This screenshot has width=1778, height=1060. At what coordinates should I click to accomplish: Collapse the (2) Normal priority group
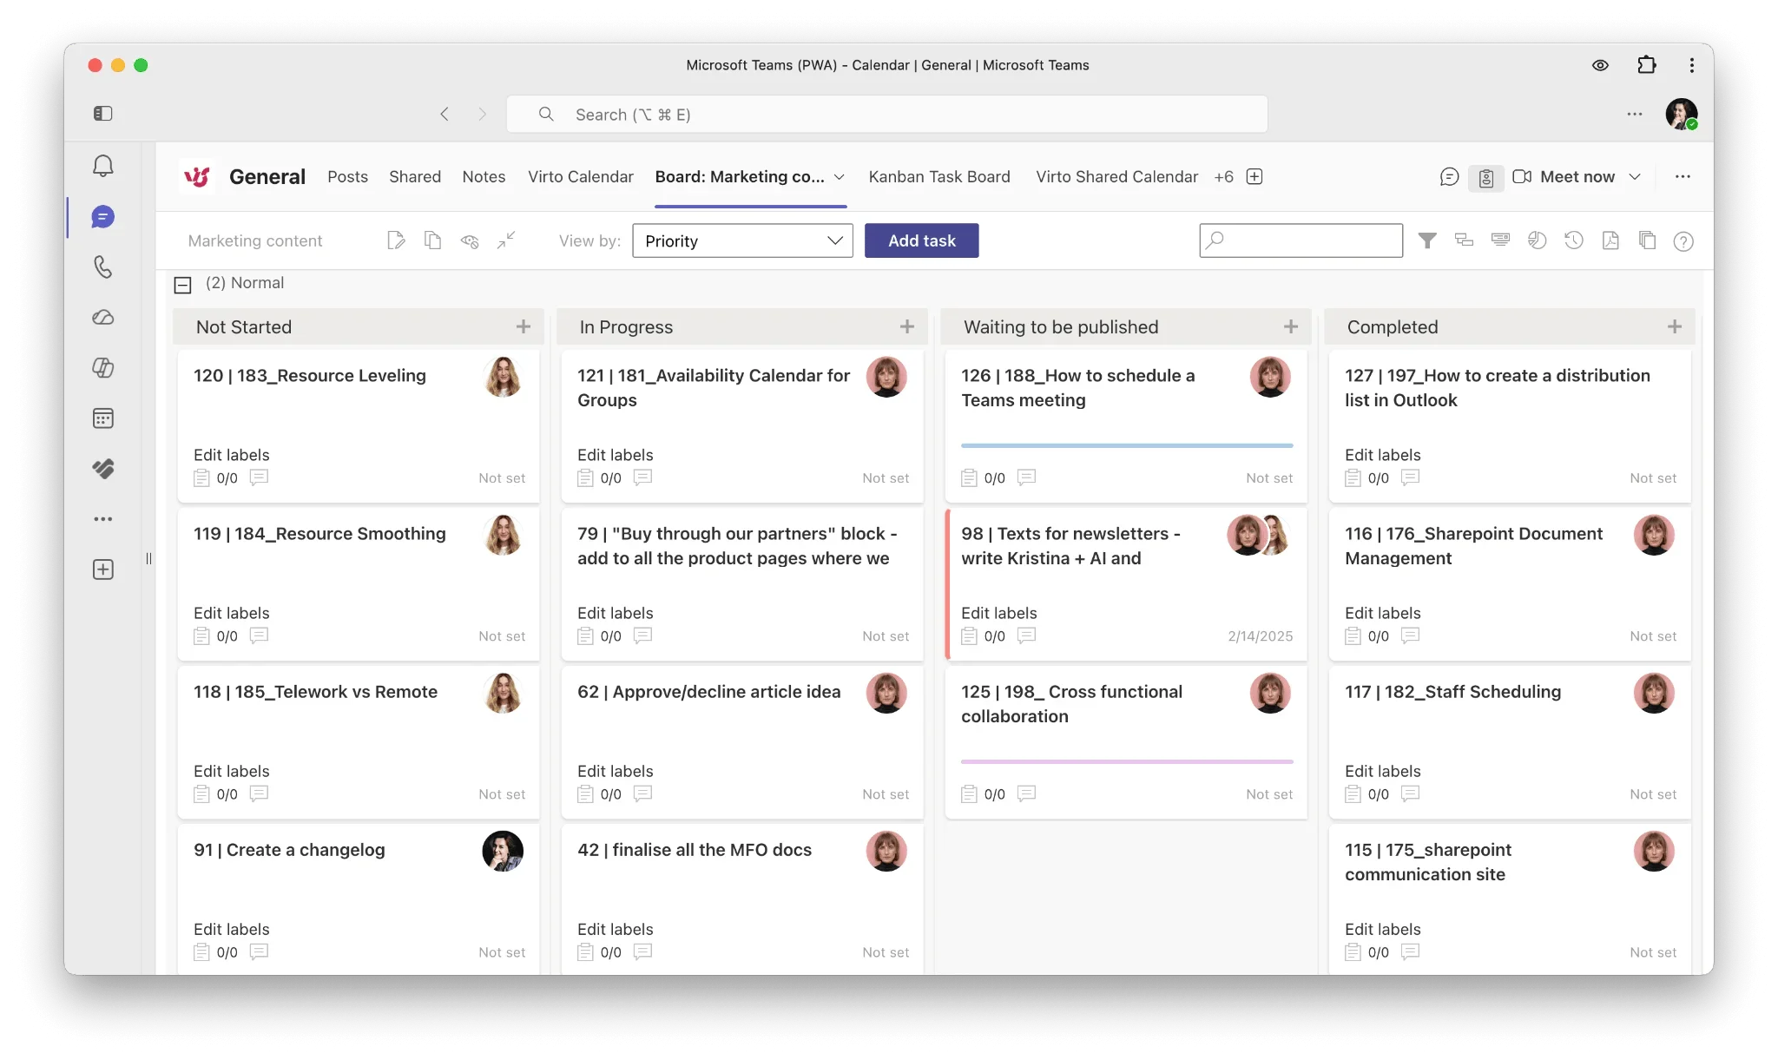coord(182,284)
